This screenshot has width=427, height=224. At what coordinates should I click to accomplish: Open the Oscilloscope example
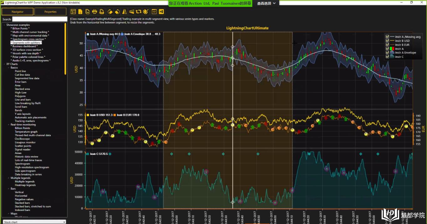point(22,139)
